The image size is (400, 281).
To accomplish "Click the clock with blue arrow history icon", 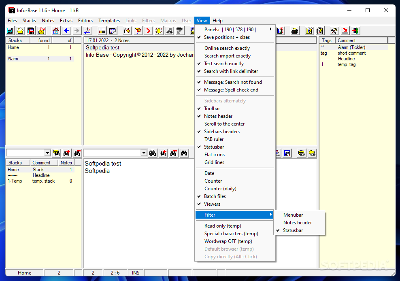I will tap(87, 31).
